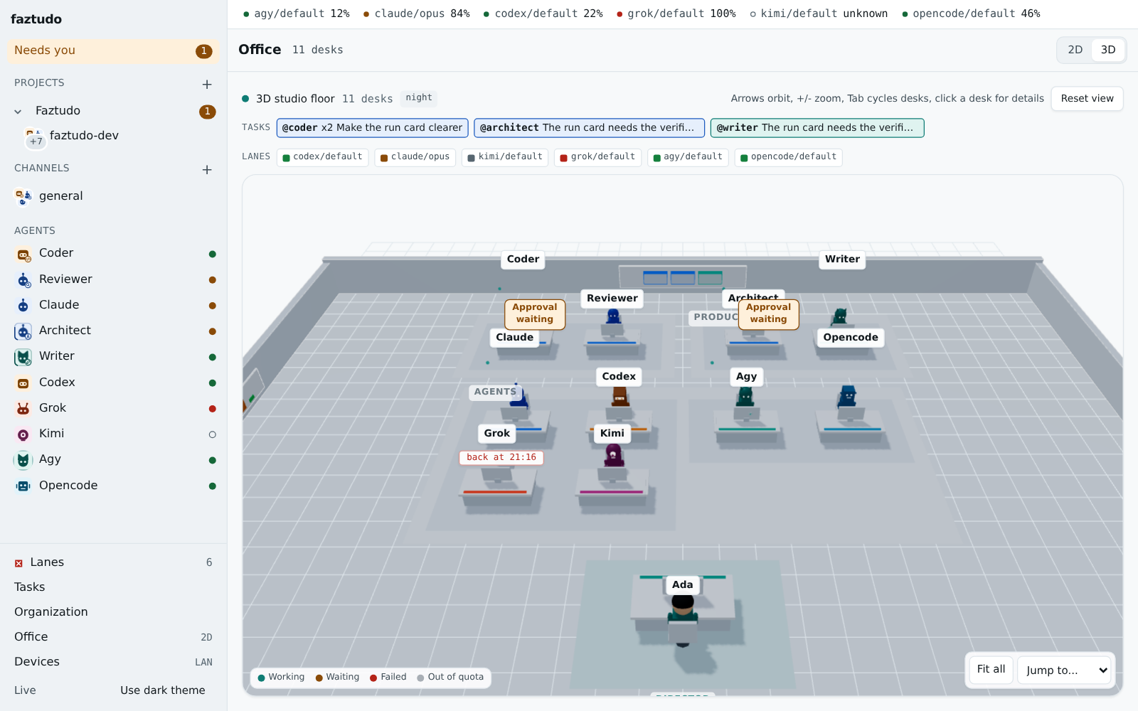Click the Grok desk label
1138x711 pixels.
(x=496, y=434)
